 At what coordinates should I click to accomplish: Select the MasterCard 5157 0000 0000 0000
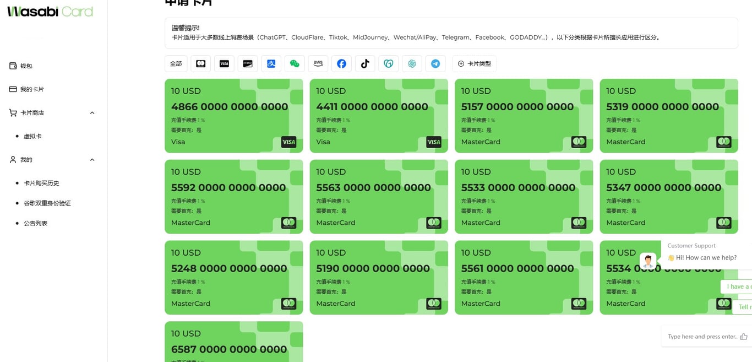524,116
